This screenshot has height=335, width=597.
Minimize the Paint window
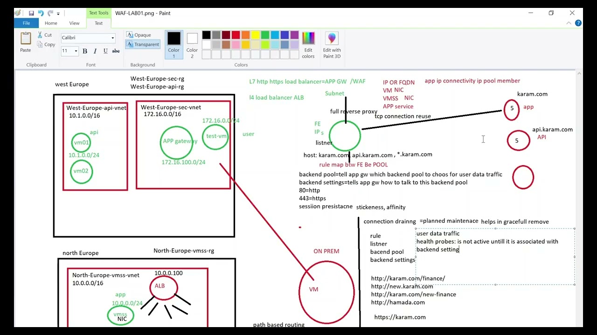pyautogui.click(x=530, y=13)
